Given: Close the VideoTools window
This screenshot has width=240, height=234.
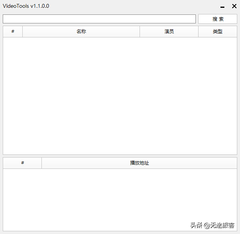Looking at the screenshot, I should tap(234, 6).
